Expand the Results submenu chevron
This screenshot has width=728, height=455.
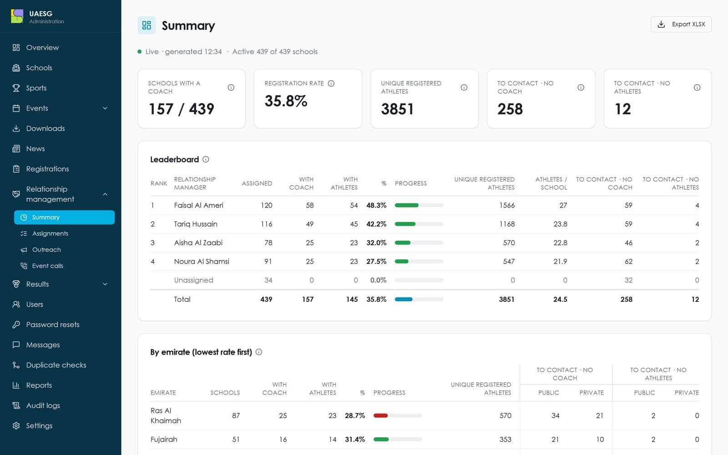105,284
